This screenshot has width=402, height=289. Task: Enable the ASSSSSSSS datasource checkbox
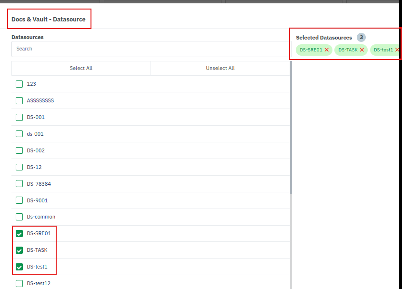tap(19, 100)
